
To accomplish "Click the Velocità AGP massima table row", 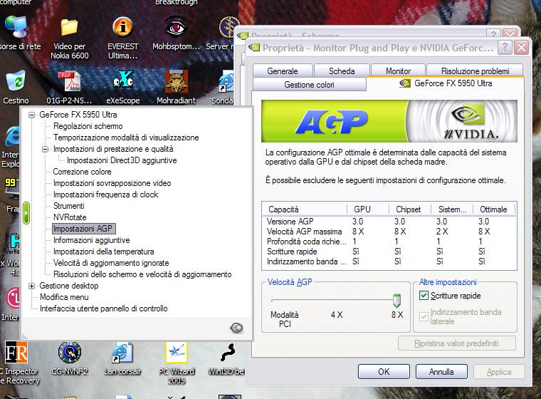I will click(389, 232).
